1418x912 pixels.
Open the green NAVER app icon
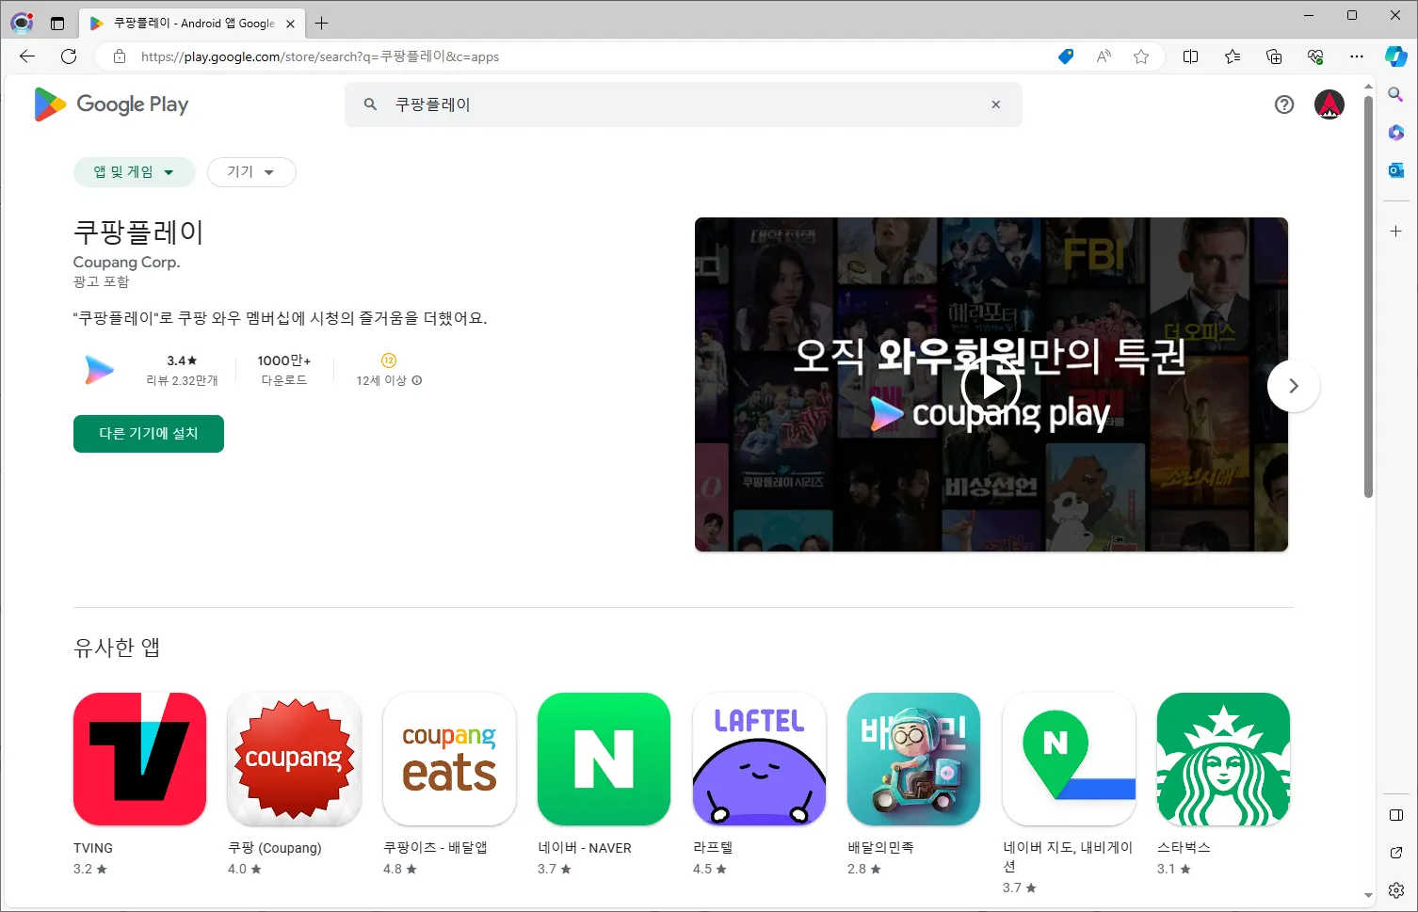tap(604, 759)
